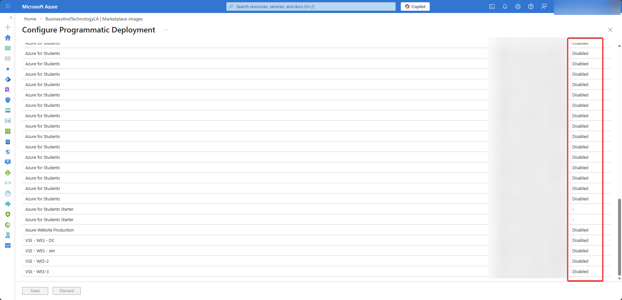Open SQL databases sidebar icon
This screenshot has height=300, width=622.
8,142
